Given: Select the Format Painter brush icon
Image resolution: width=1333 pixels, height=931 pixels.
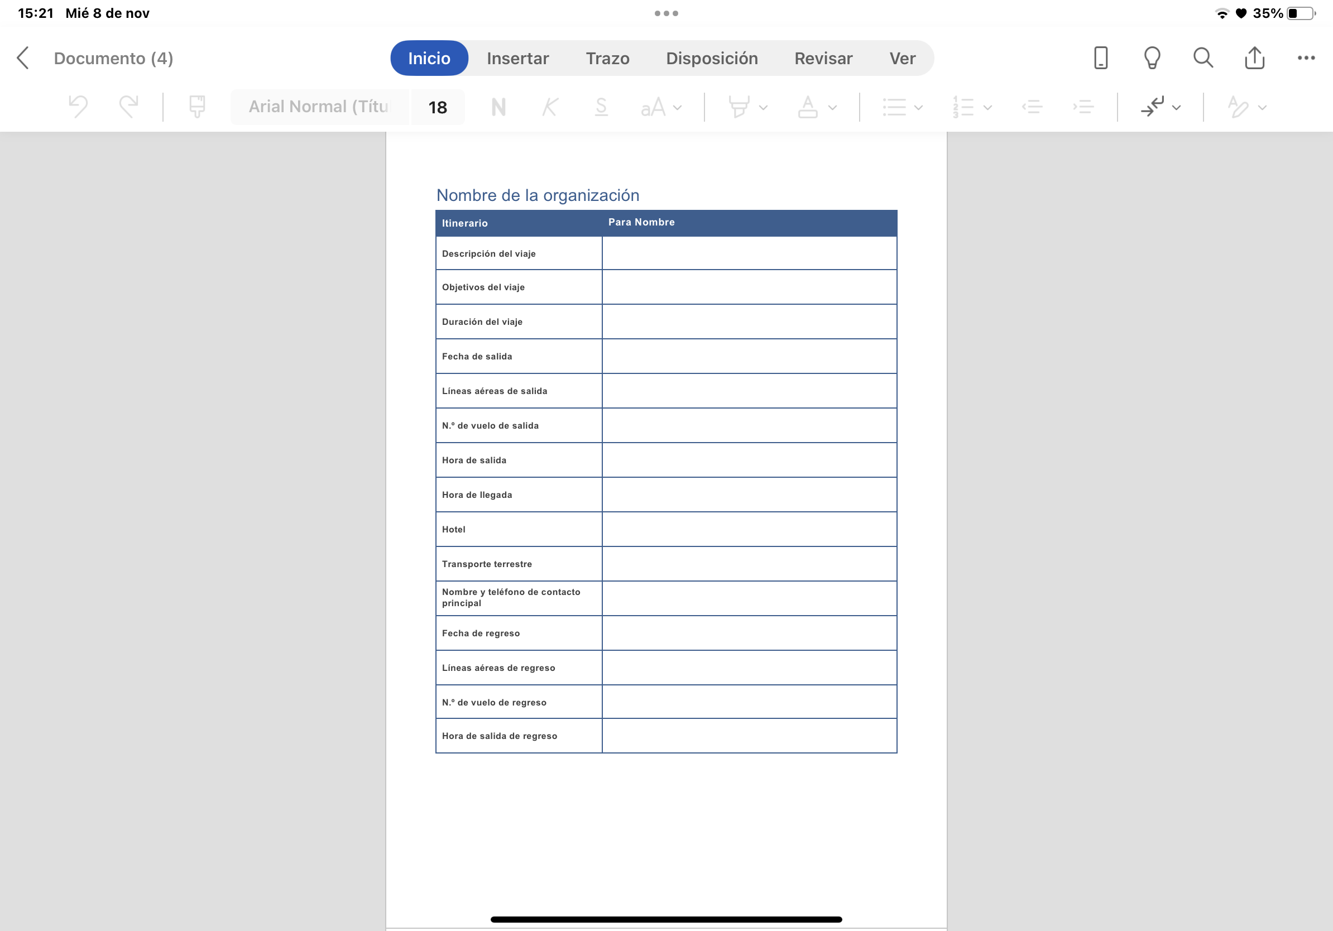Looking at the screenshot, I should pyautogui.click(x=198, y=107).
